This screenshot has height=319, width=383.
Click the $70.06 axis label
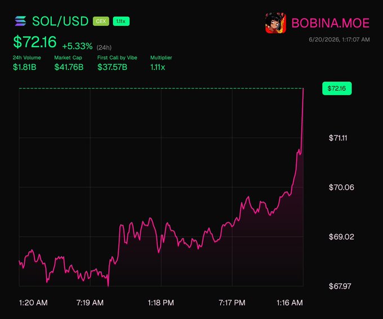tap(341, 187)
